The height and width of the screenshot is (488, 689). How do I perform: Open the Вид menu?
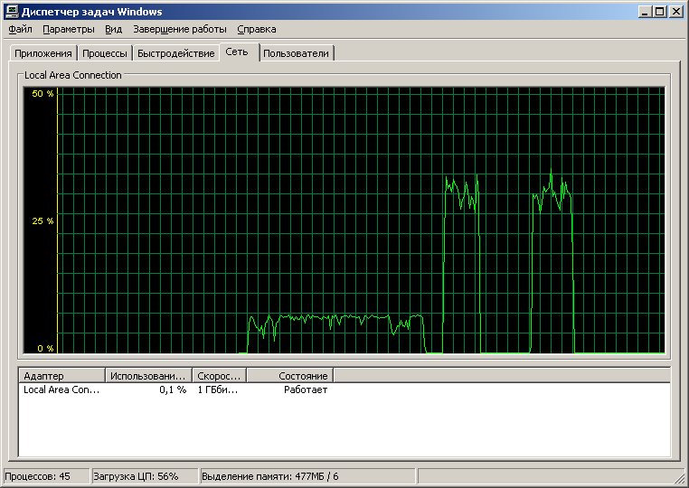pyautogui.click(x=113, y=30)
